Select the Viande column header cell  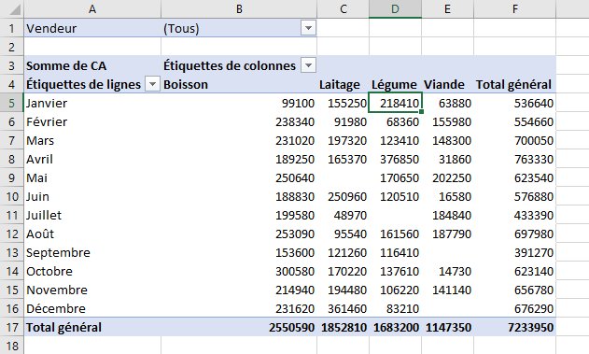coord(447,84)
